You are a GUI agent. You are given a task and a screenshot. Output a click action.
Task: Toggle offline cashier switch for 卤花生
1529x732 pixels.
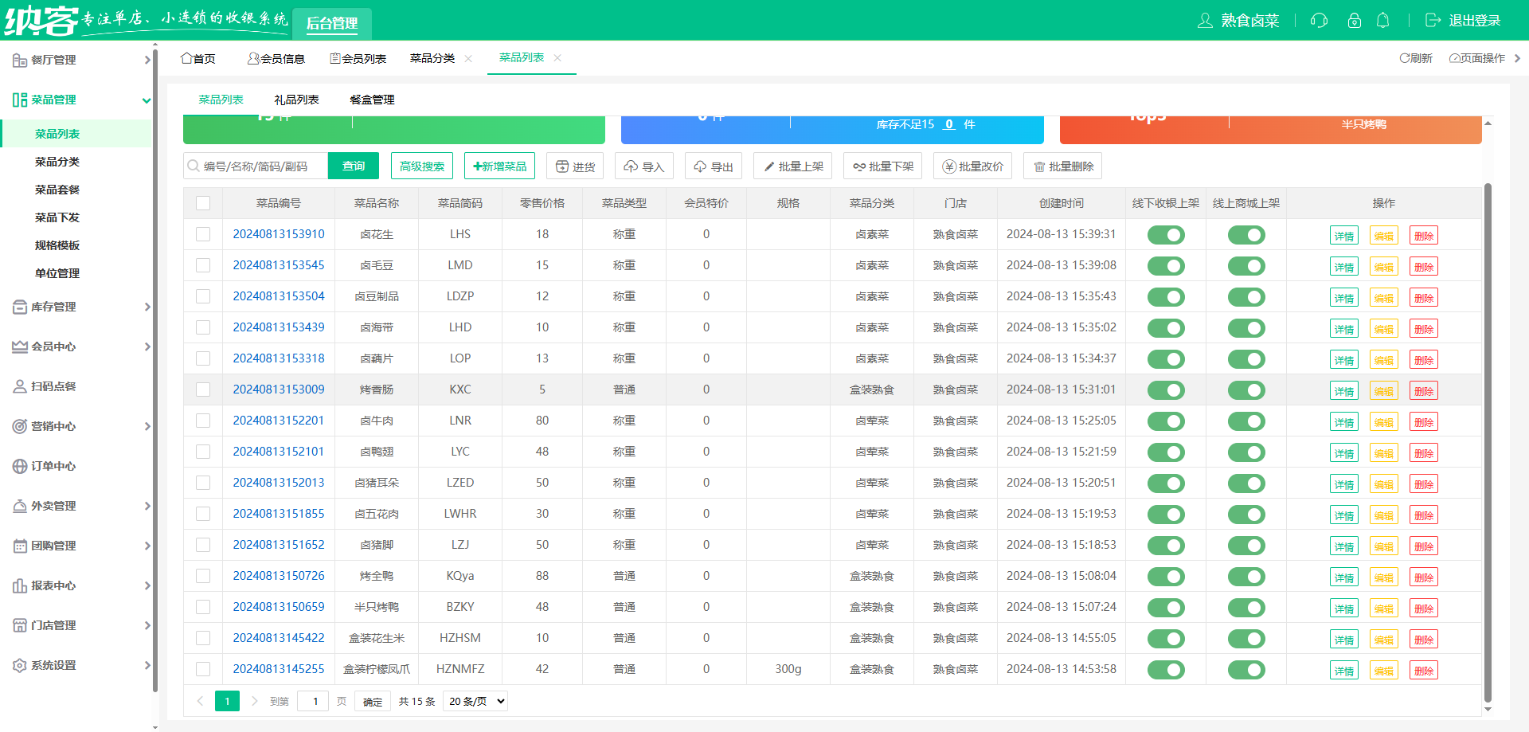tap(1166, 235)
